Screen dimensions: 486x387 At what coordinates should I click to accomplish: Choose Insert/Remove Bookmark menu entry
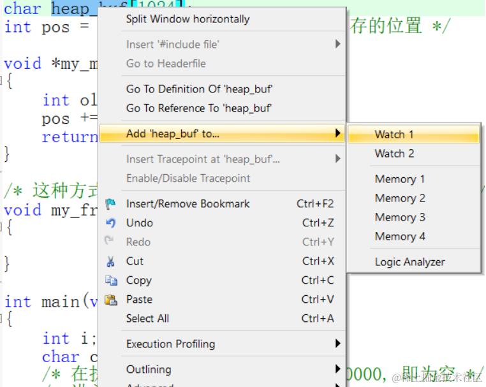222,203
